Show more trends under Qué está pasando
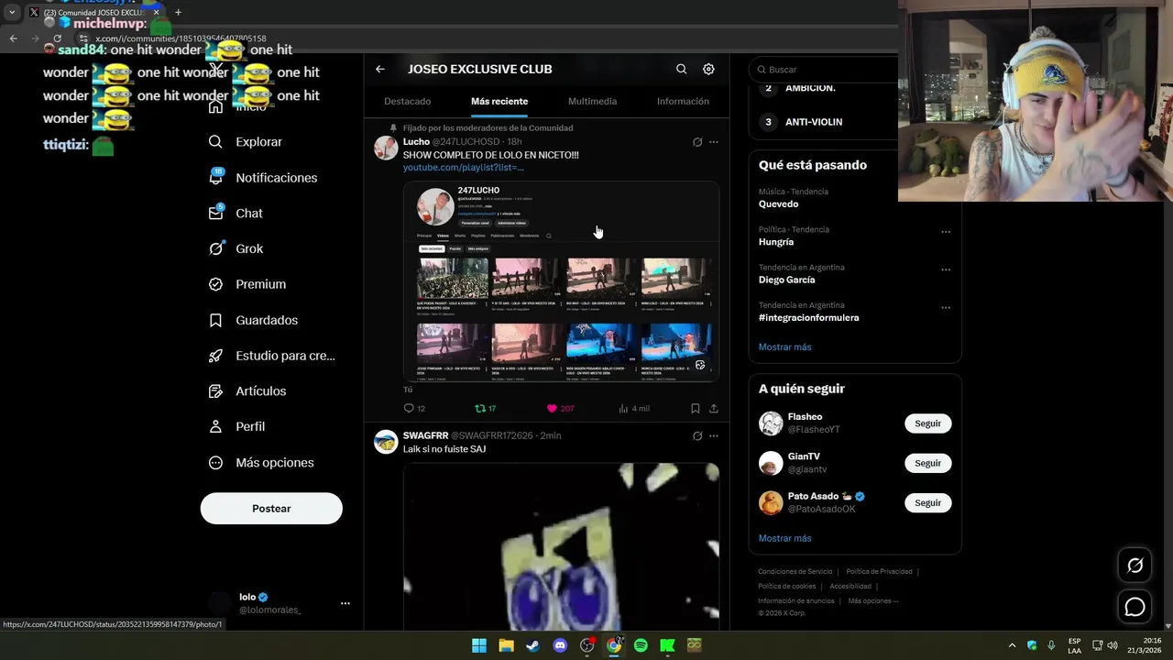Viewport: 1173px width, 660px height. pyautogui.click(x=784, y=347)
